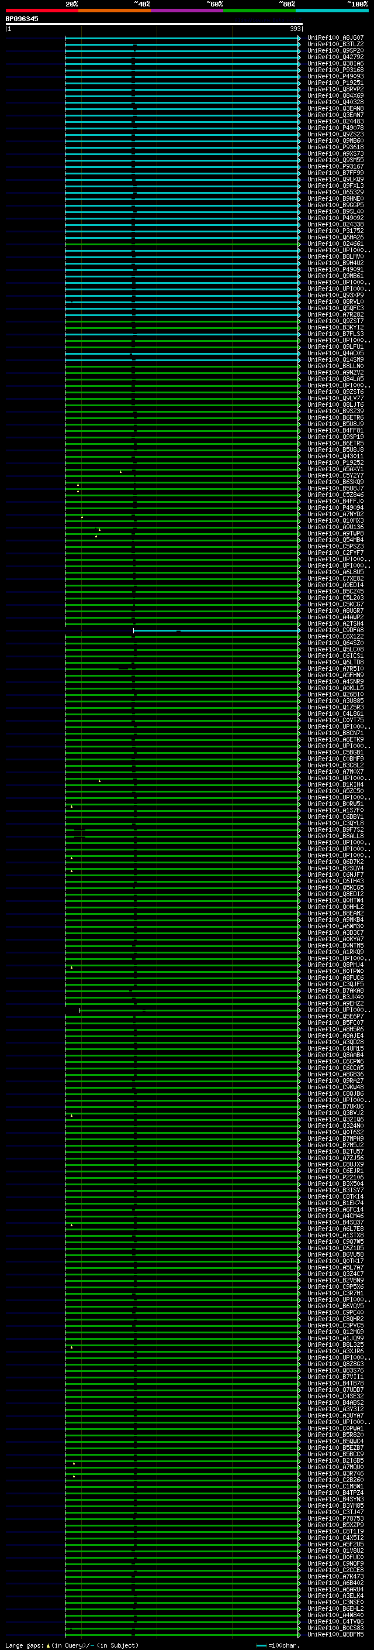This screenshot has width=374, height=1650.
Task: Open hit UniRef100_A0KLL5
Action: point(335,688)
